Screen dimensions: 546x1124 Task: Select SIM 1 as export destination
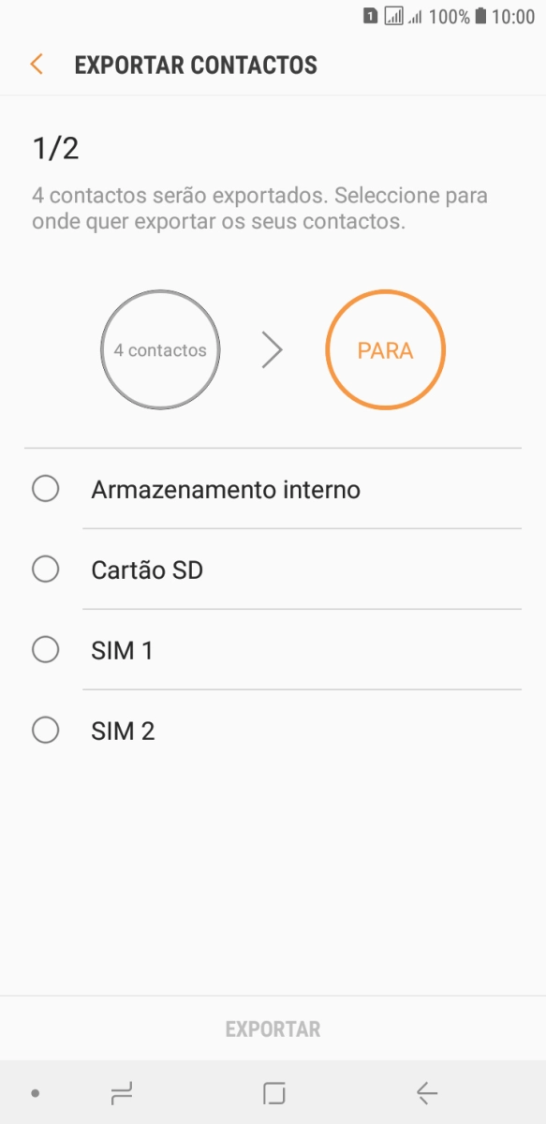pos(44,649)
